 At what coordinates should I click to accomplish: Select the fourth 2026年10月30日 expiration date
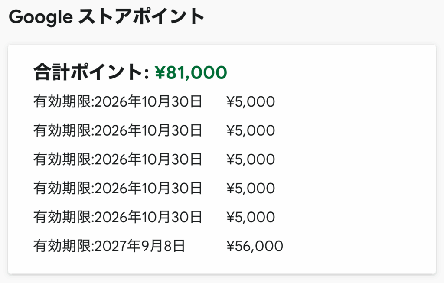click(x=148, y=188)
